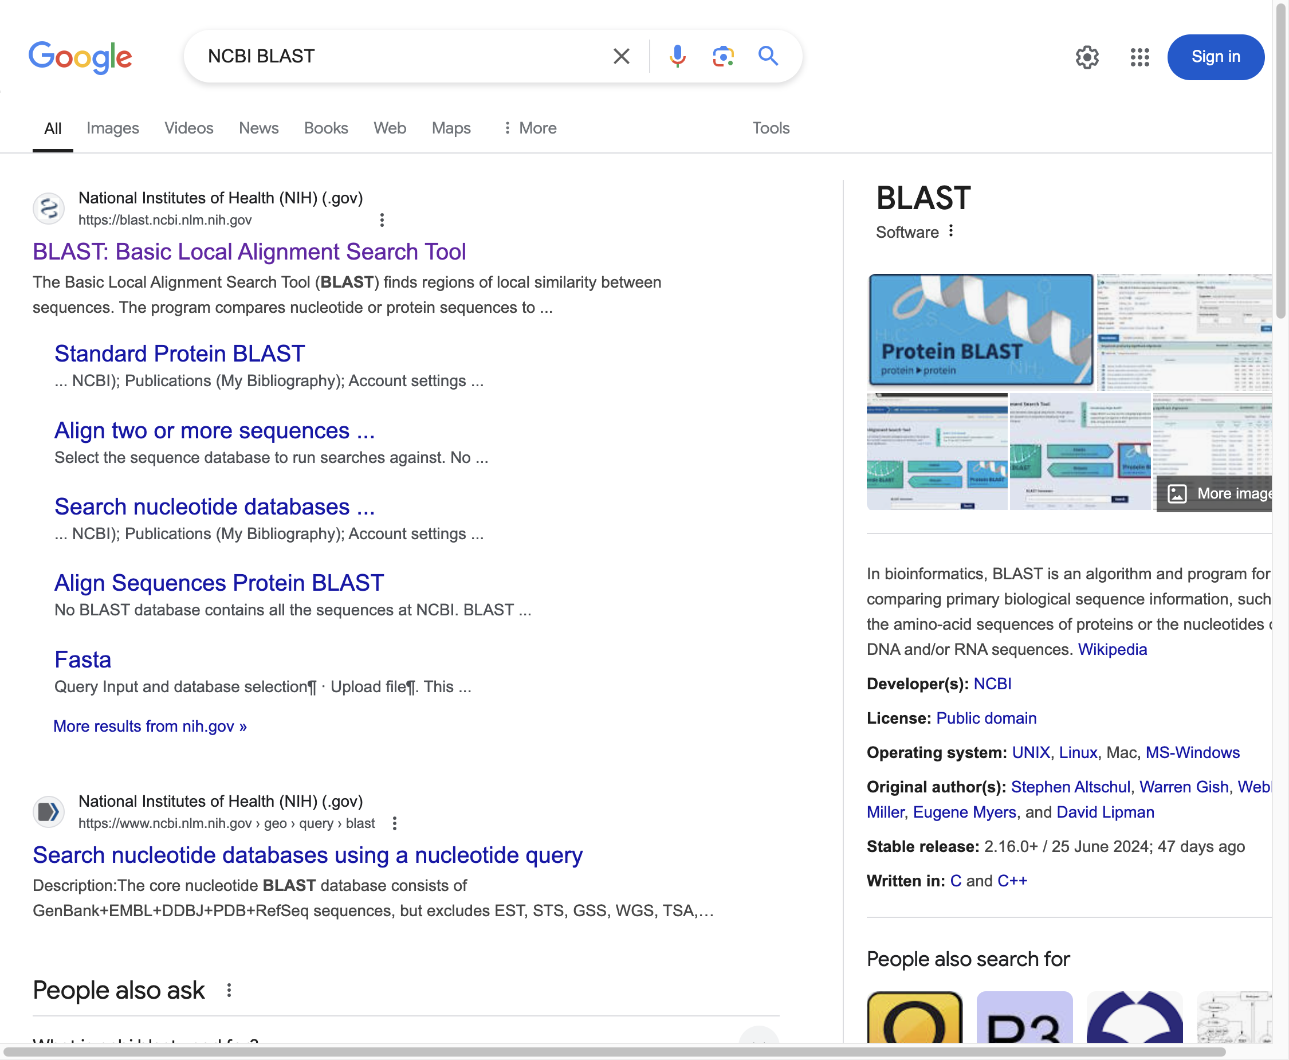Viewport: 1289px width, 1060px height.
Task: Open three-dot menu next to blast.ncbi.nlm.nih.gov
Action: click(x=382, y=220)
